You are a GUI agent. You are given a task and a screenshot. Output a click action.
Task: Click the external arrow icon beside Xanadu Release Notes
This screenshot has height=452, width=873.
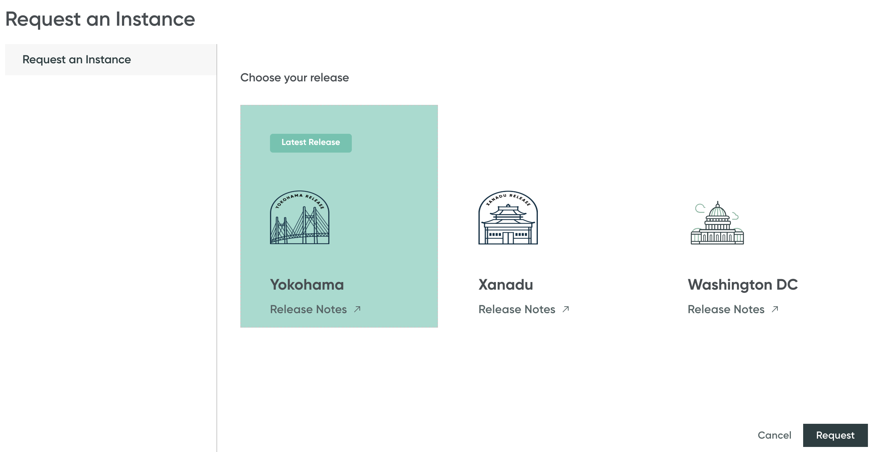tap(566, 309)
